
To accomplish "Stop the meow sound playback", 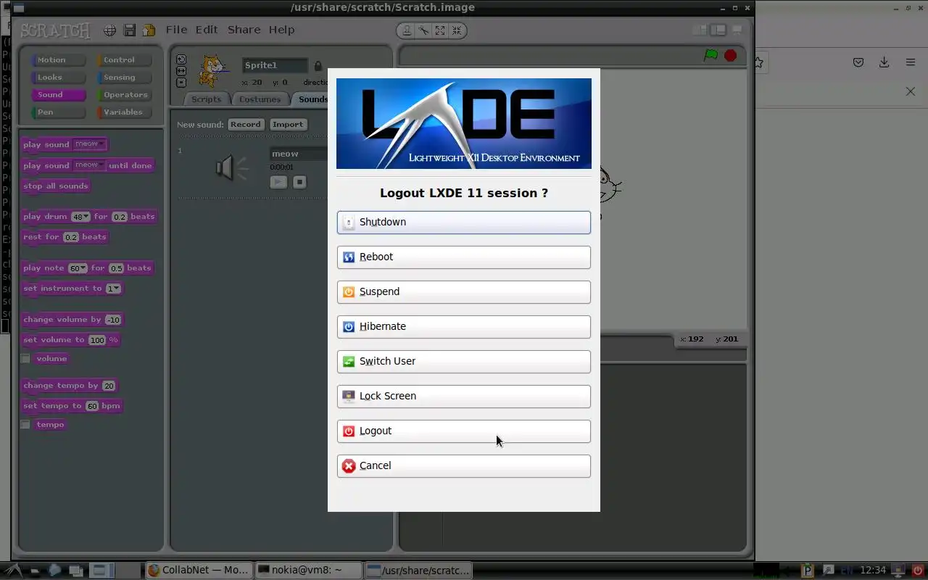I will click(299, 183).
